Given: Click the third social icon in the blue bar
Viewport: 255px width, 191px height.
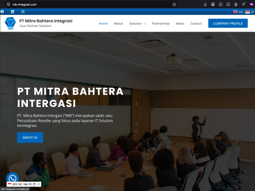Looking at the screenshot, I should (x=23, y=12).
